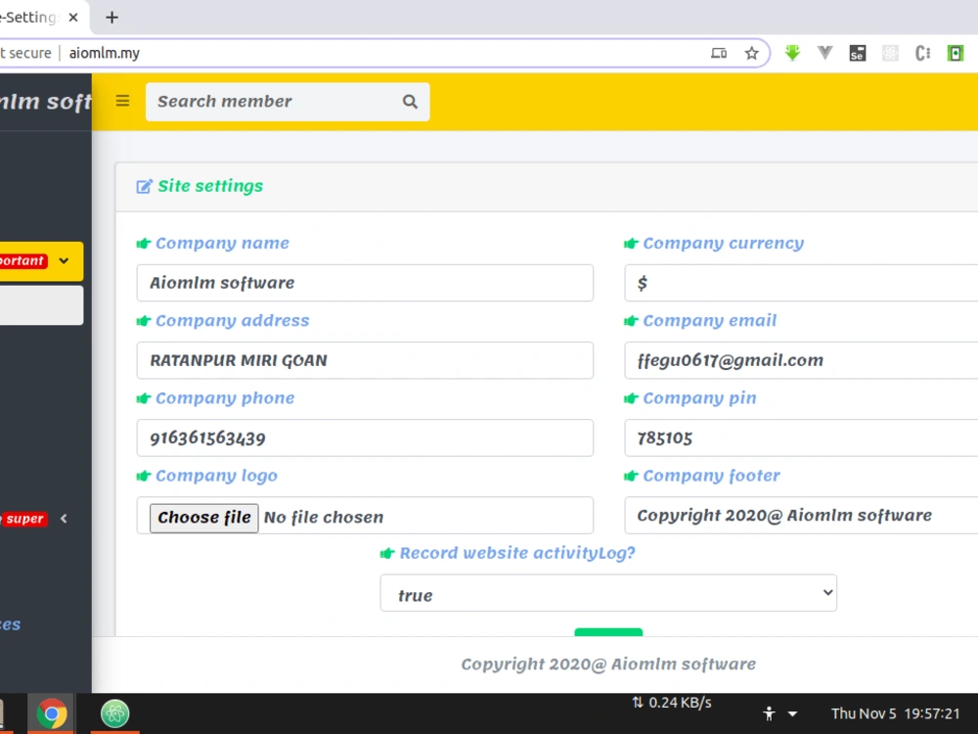Open the green square extension icon
The height and width of the screenshot is (734, 978).
(956, 53)
